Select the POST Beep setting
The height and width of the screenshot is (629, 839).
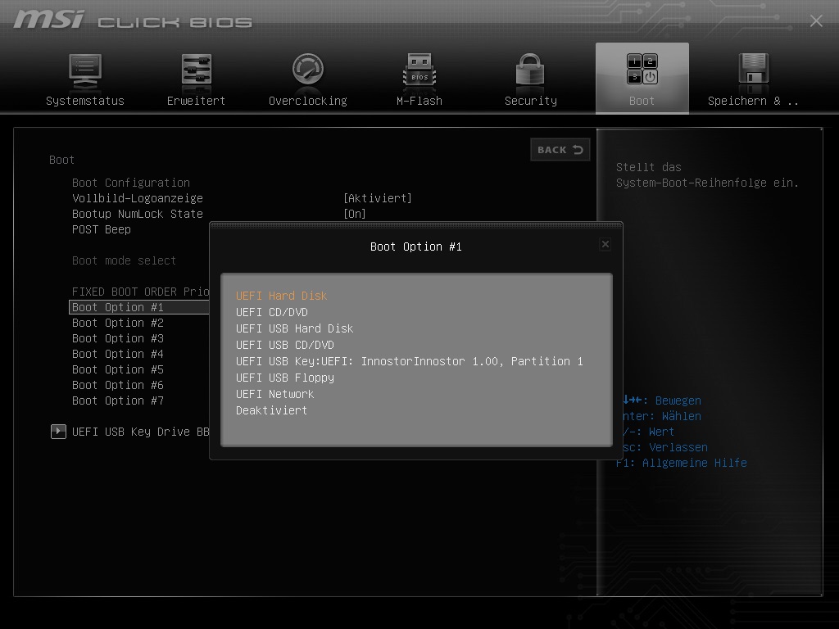[x=101, y=229]
